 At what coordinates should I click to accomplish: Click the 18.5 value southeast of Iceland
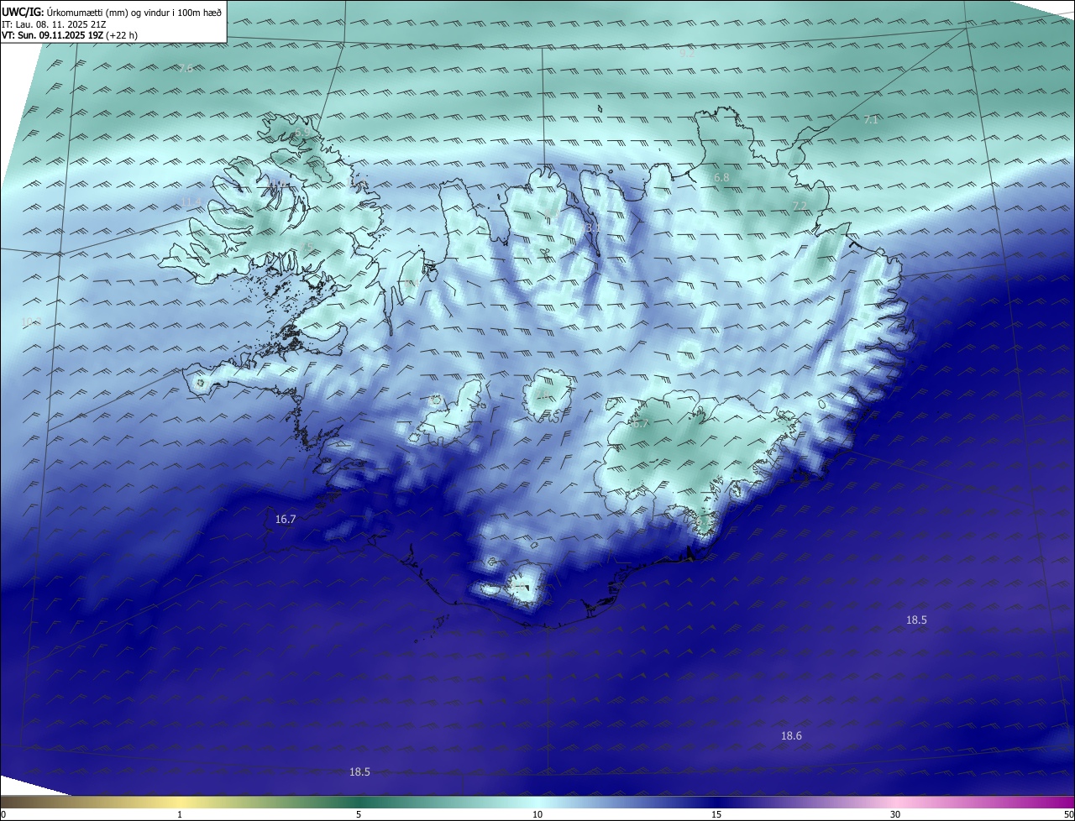tap(916, 620)
